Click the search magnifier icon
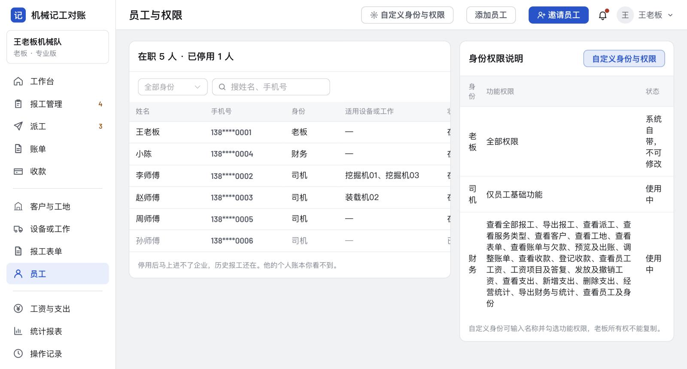 [x=222, y=87]
